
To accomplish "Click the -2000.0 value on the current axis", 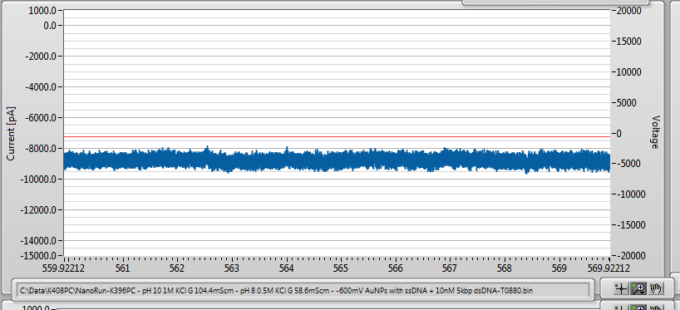I will (42, 57).
